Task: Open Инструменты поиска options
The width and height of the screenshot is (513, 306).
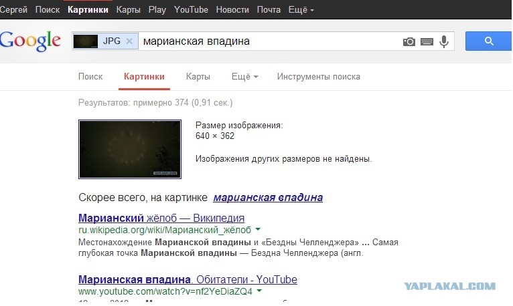Action: click(x=319, y=77)
